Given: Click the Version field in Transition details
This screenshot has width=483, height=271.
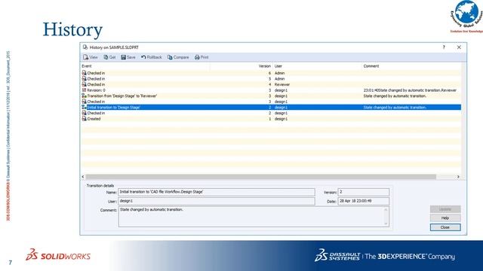Looking at the screenshot, I should pyautogui.click(x=364, y=192).
